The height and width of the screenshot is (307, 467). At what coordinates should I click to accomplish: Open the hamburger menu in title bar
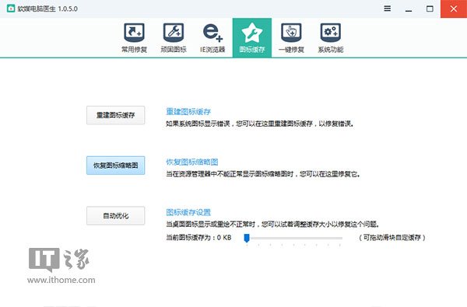387,9
